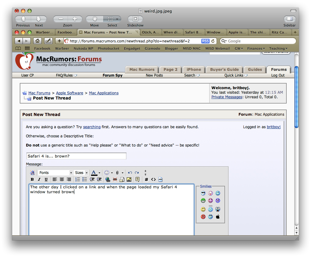Screen dimensions: 311x257
Task: Toggle the Preview Sidebar button
Action: click(290, 19)
